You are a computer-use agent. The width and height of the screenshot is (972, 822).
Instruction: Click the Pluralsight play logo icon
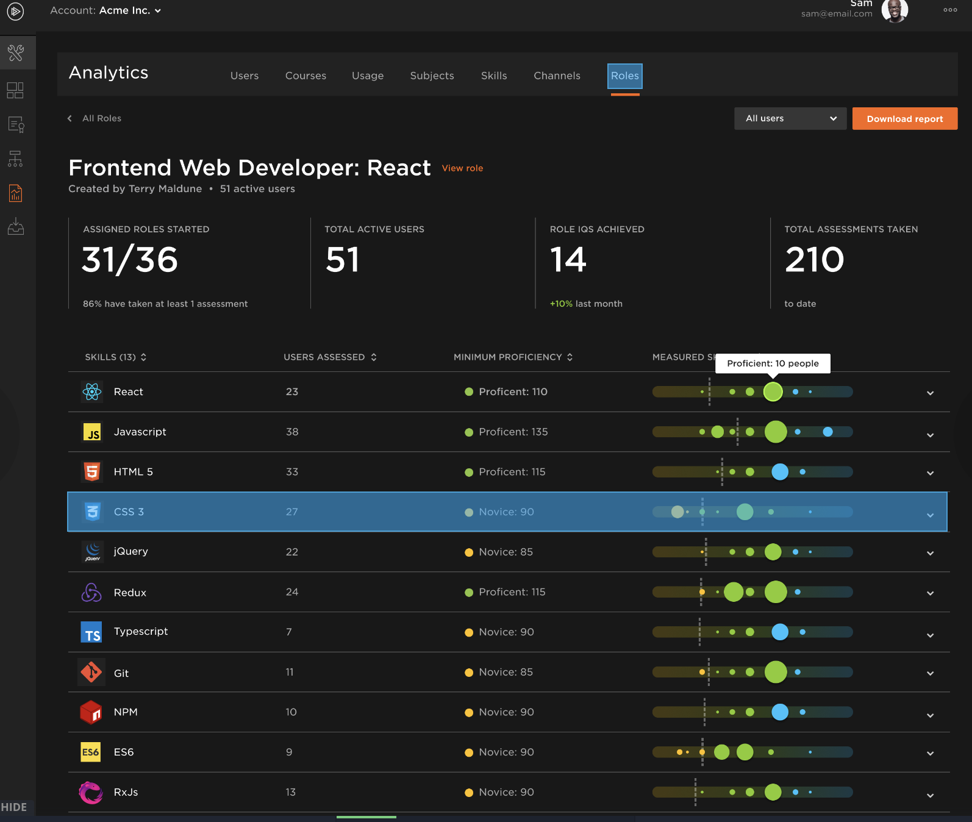(x=15, y=11)
